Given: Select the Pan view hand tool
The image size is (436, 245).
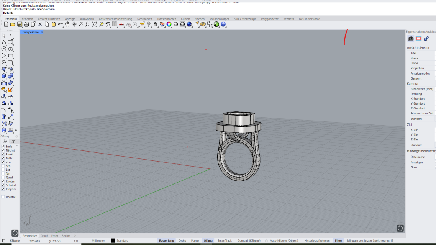Looking at the screenshot, I should pos(67,24).
